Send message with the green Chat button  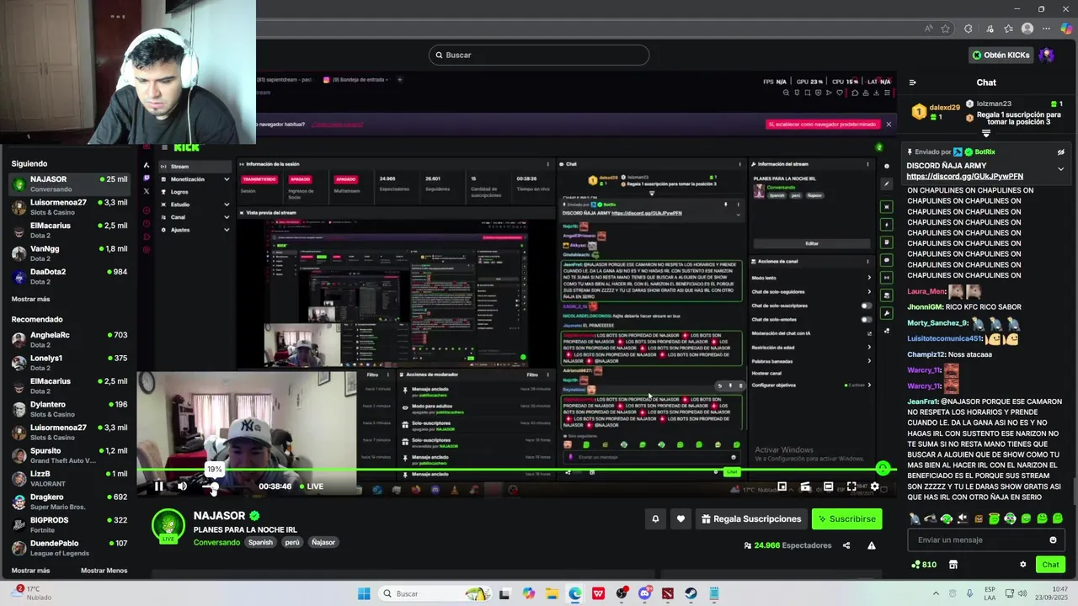[x=1050, y=565]
